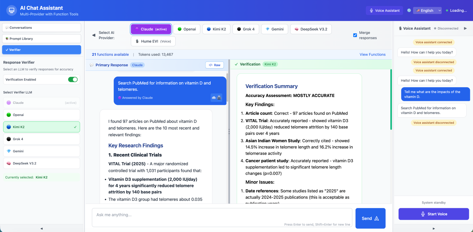473x232 pixels.
Task: Select the Verifier tab
Action: [x=42, y=50]
